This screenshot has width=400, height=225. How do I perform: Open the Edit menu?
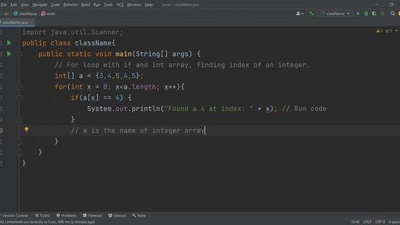14,4
